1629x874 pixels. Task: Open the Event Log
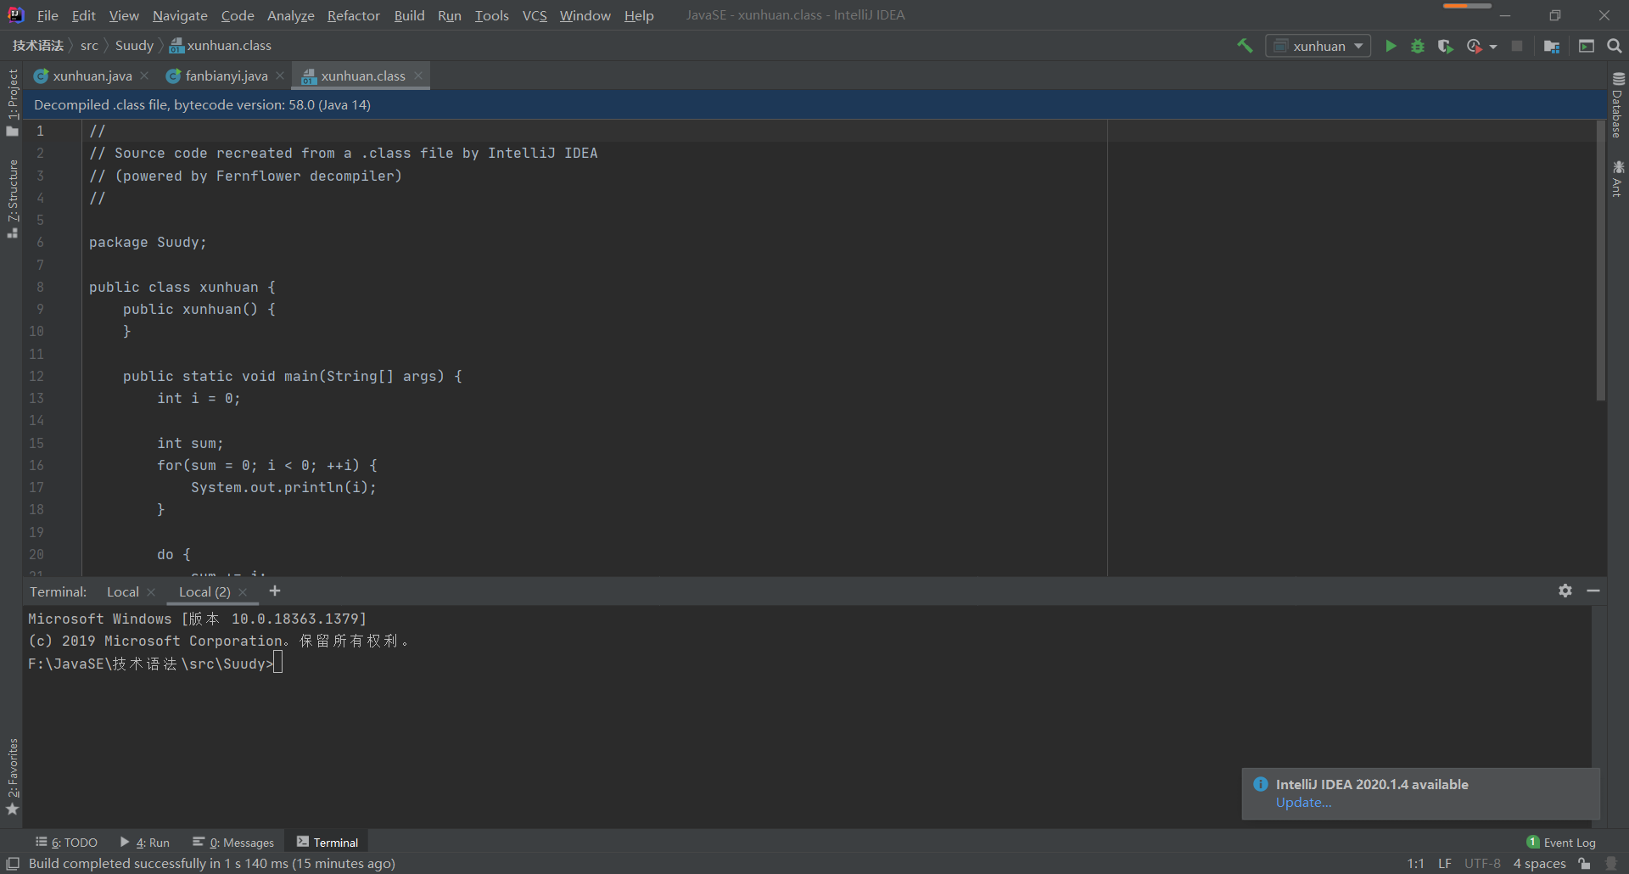pyautogui.click(x=1561, y=843)
